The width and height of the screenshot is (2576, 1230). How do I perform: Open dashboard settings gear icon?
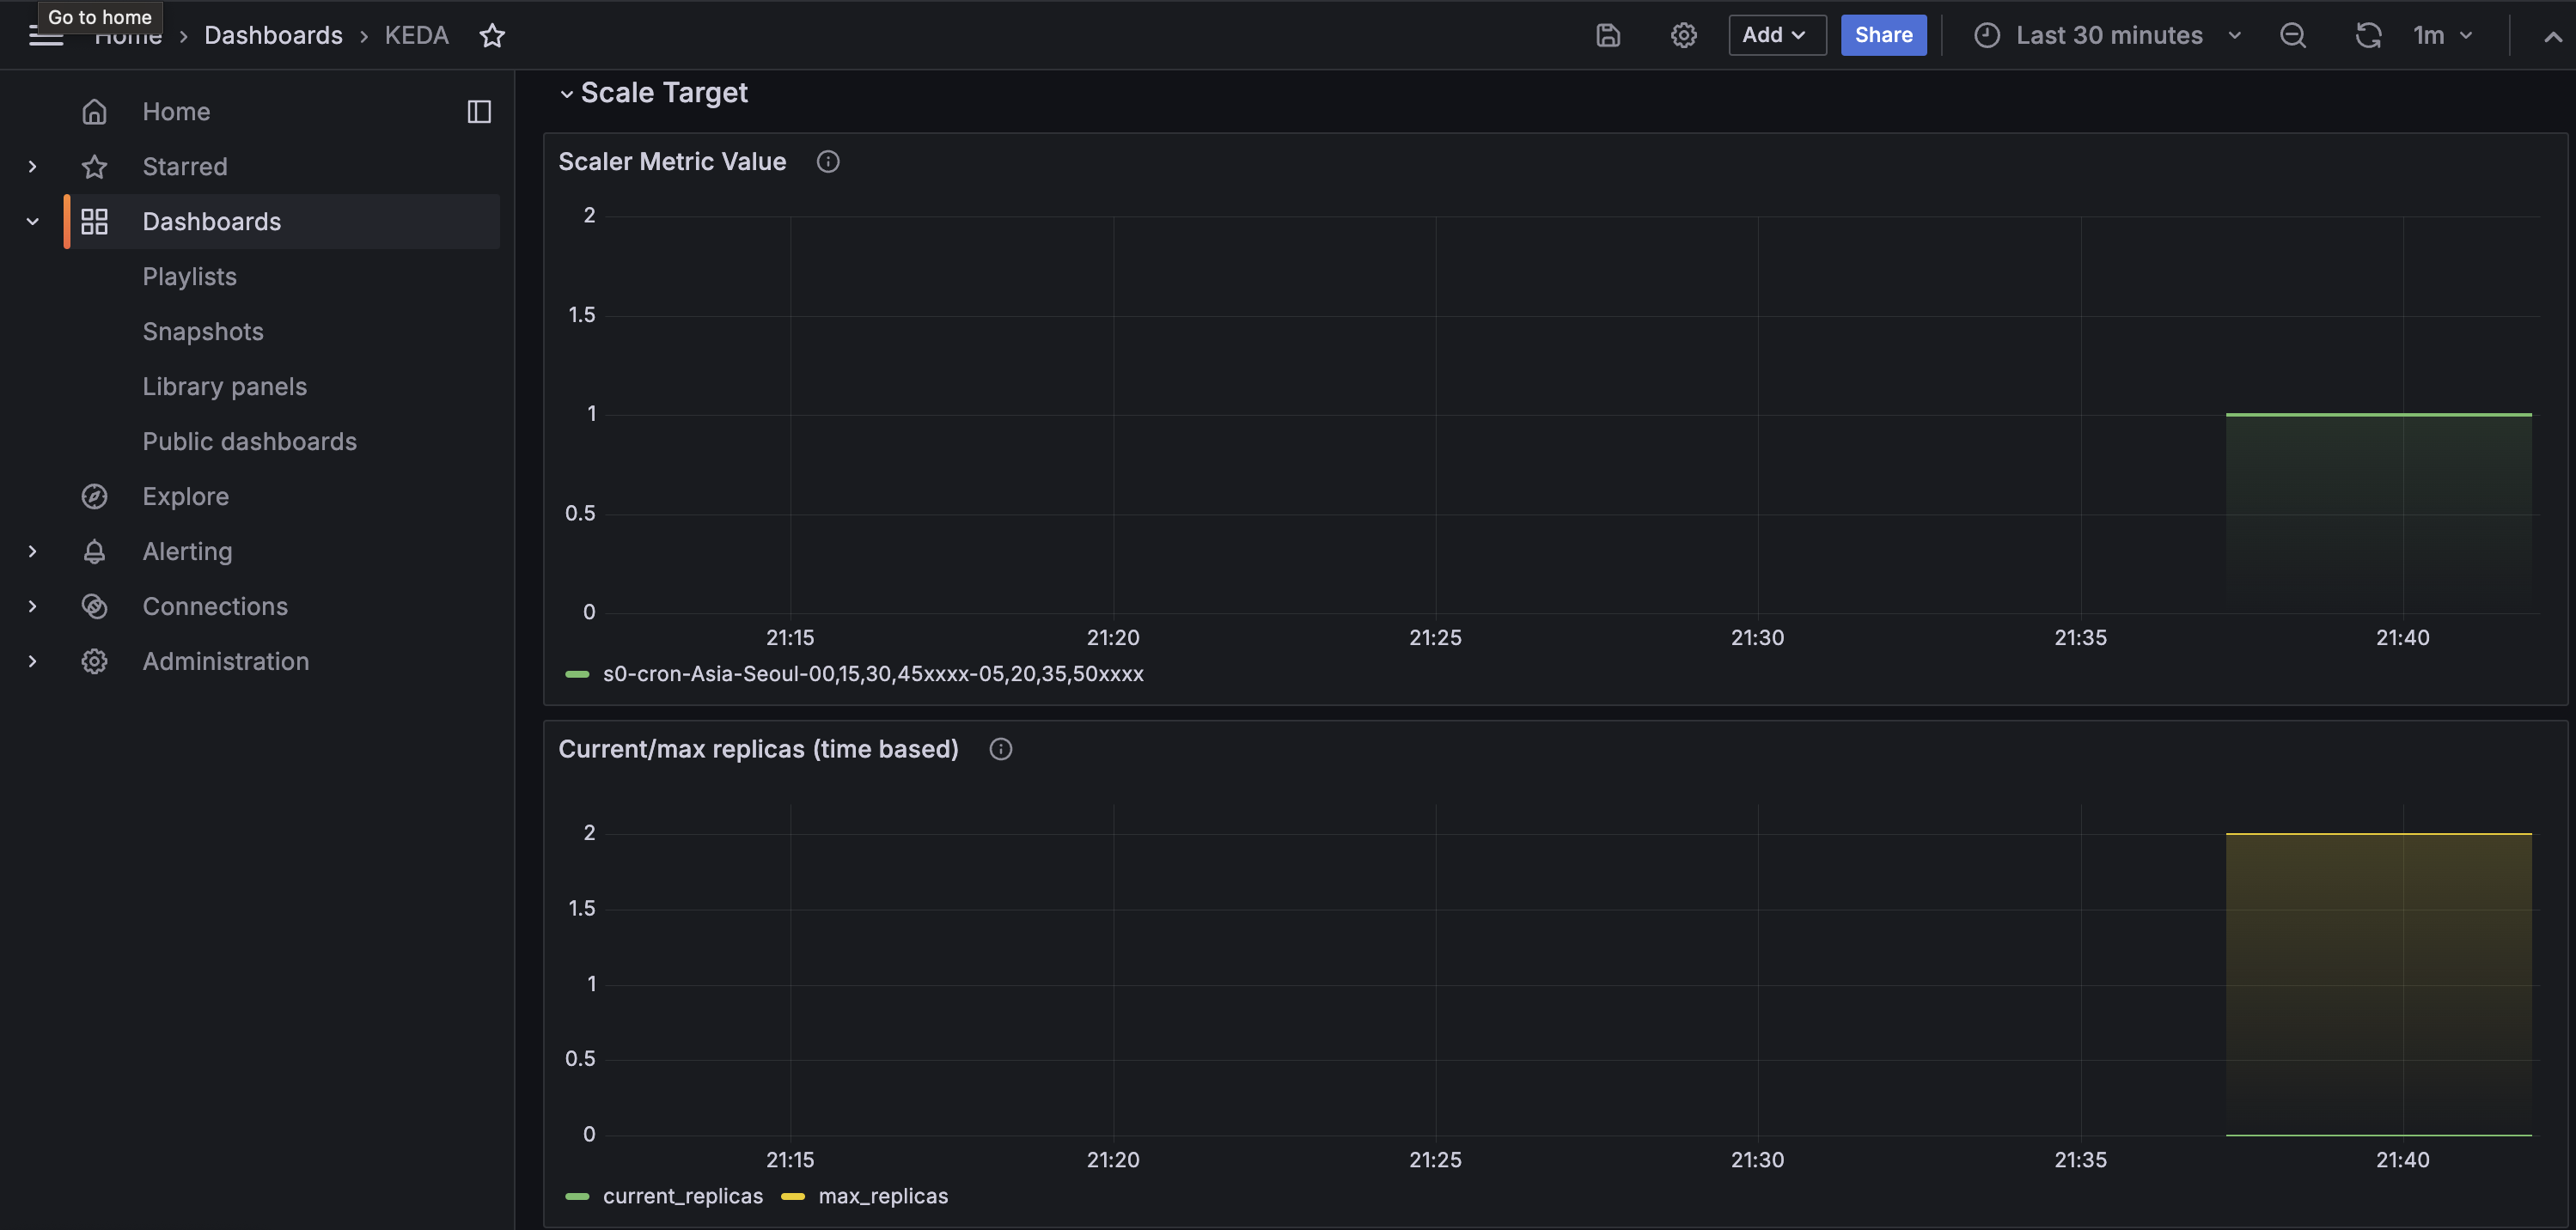click(1683, 35)
